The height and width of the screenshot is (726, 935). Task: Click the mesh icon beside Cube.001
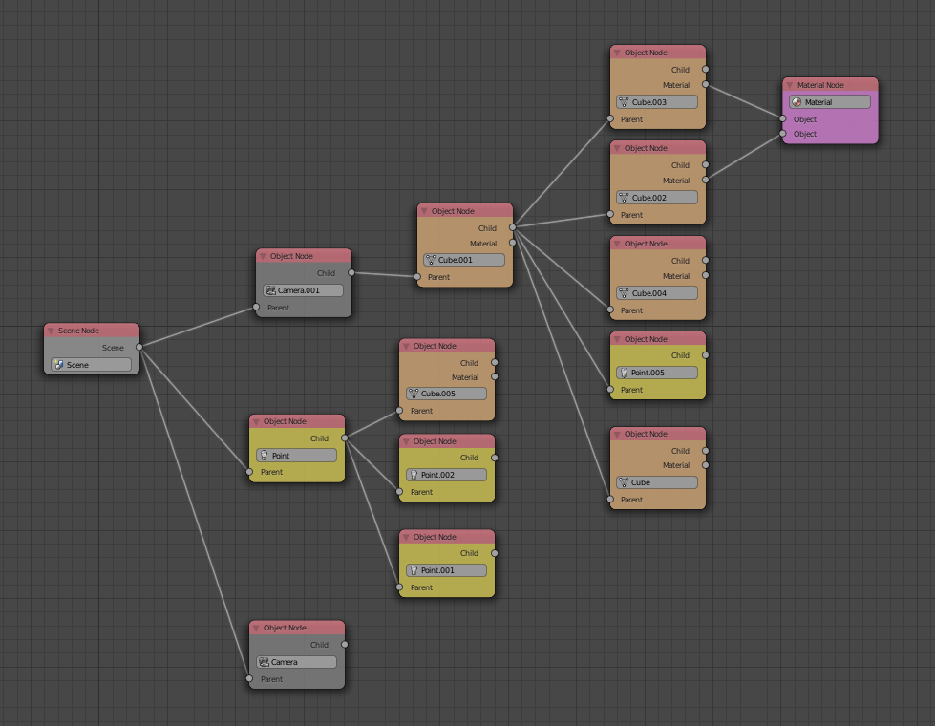[x=432, y=260]
